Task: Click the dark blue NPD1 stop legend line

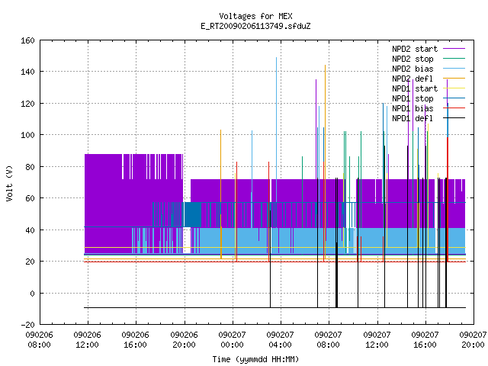Action: tap(454, 98)
